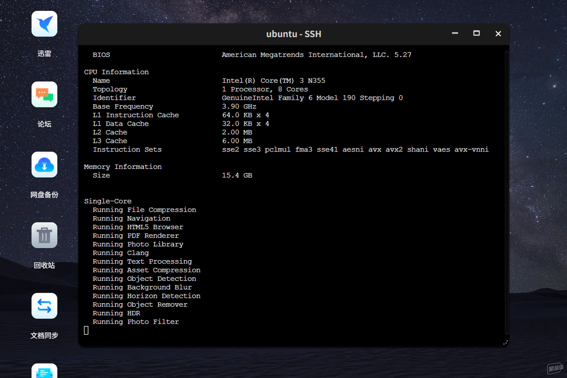Viewport: 567px width, 378px height.
Task: Click the 'Running Clang' line
Action: pyautogui.click(x=121, y=253)
